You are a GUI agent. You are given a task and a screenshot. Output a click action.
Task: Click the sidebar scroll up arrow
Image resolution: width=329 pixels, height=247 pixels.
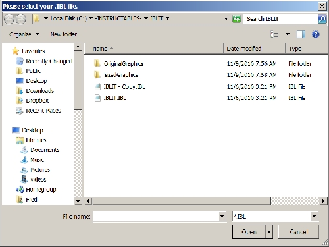coord(78,47)
